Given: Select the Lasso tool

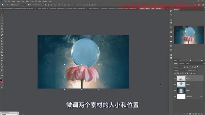Looking at the screenshot, I should point(2,21).
